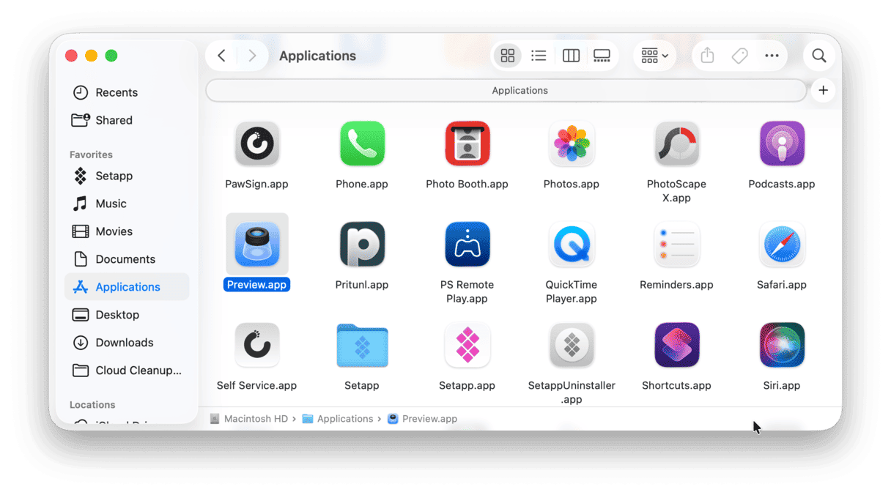Click the Safari.app file name label
This screenshot has width=891, height=495.
pos(782,285)
